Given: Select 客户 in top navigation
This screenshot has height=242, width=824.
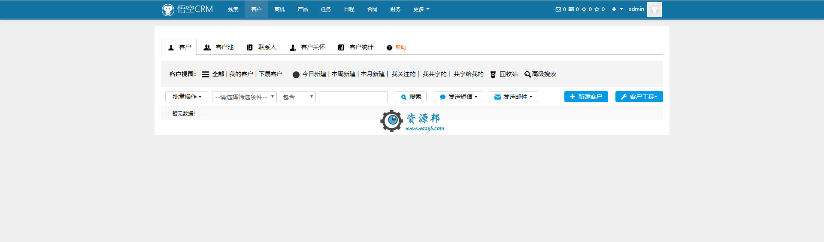Looking at the screenshot, I should [256, 9].
